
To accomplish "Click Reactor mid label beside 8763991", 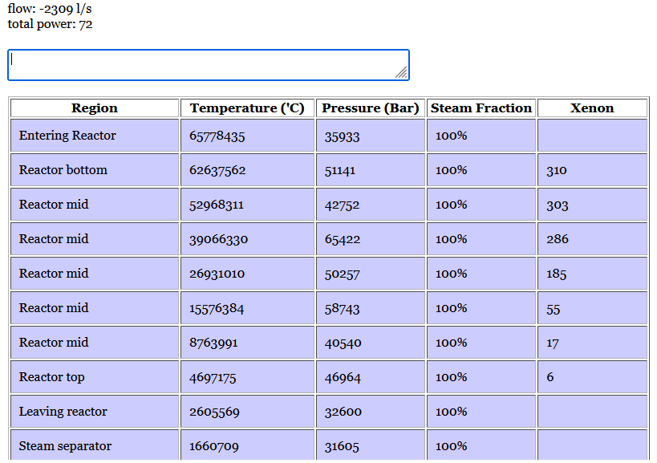I will (54, 342).
